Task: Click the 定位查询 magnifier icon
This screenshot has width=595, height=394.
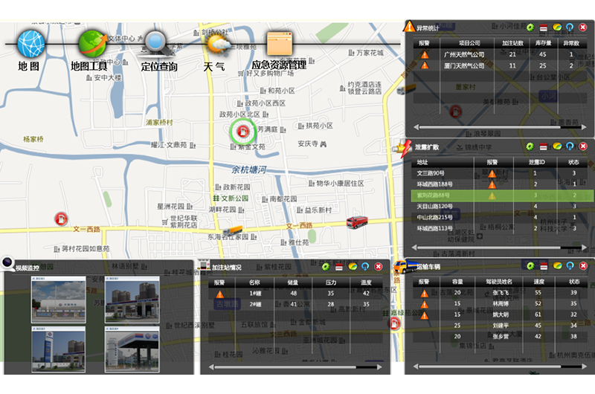Action: [x=157, y=43]
